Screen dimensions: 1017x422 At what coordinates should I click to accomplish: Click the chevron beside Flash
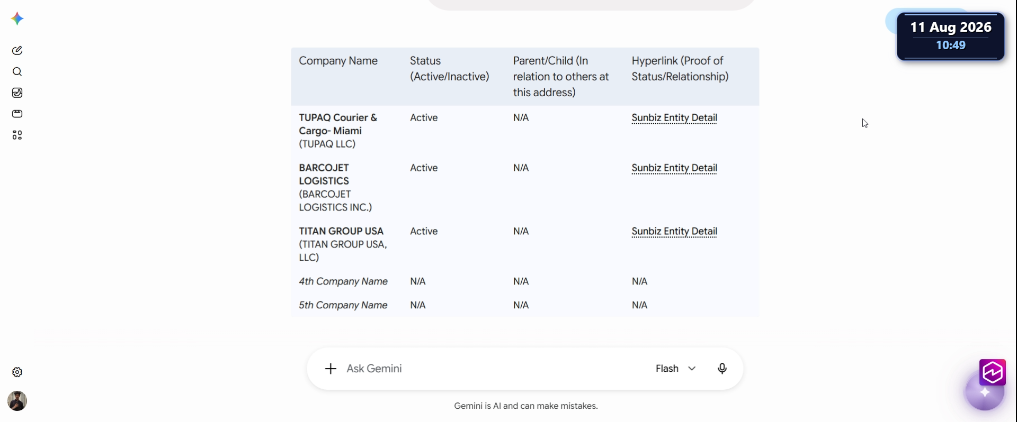[x=692, y=369]
